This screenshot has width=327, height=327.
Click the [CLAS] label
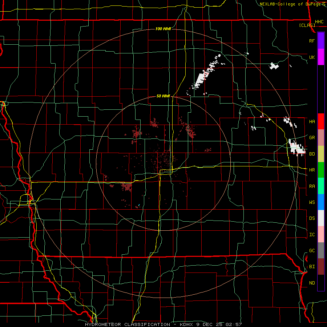point(307,25)
